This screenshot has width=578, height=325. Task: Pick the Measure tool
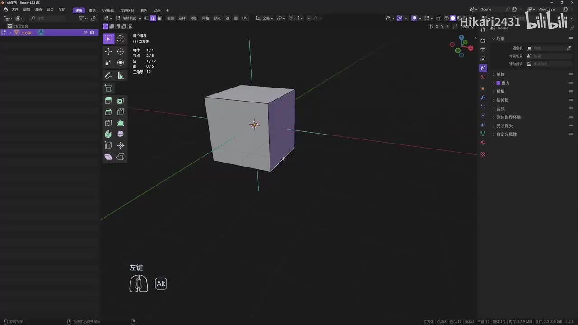[121, 75]
